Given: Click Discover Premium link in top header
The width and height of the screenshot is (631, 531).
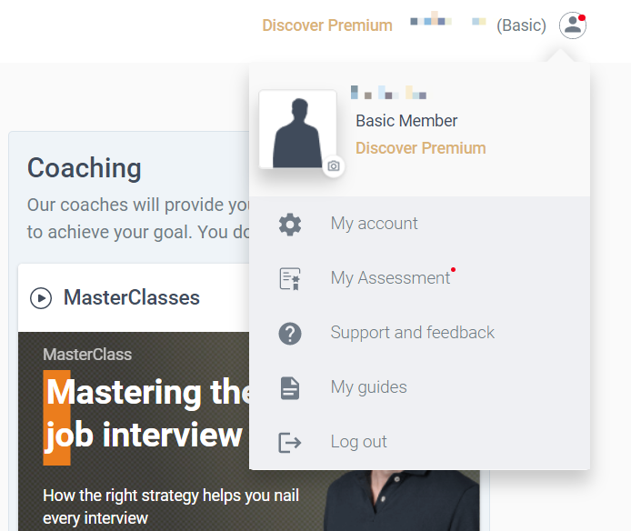Looking at the screenshot, I should pyautogui.click(x=327, y=25).
